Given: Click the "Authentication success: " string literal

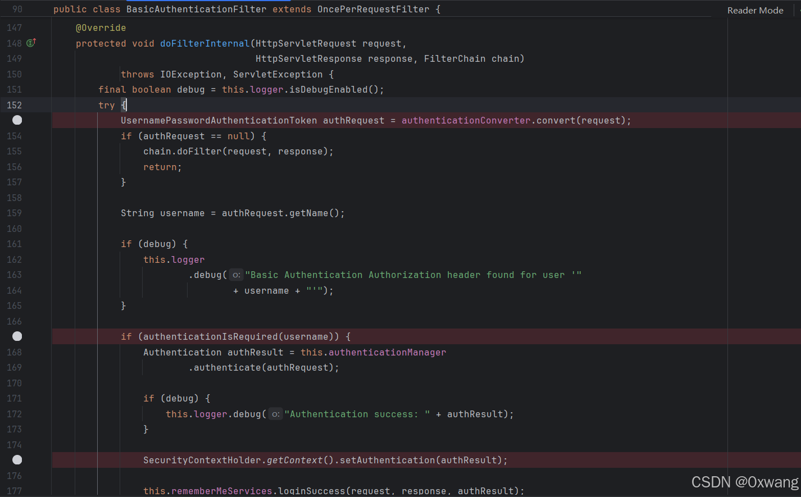Looking at the screenshot, I should click(x=357, y=414).
